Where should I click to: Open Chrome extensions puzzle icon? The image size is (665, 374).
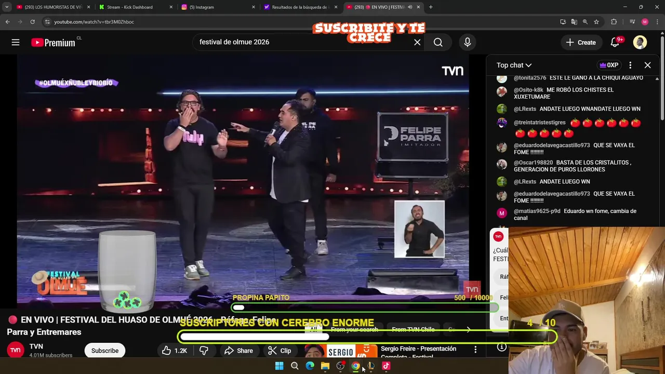click(x=614, y=22)
